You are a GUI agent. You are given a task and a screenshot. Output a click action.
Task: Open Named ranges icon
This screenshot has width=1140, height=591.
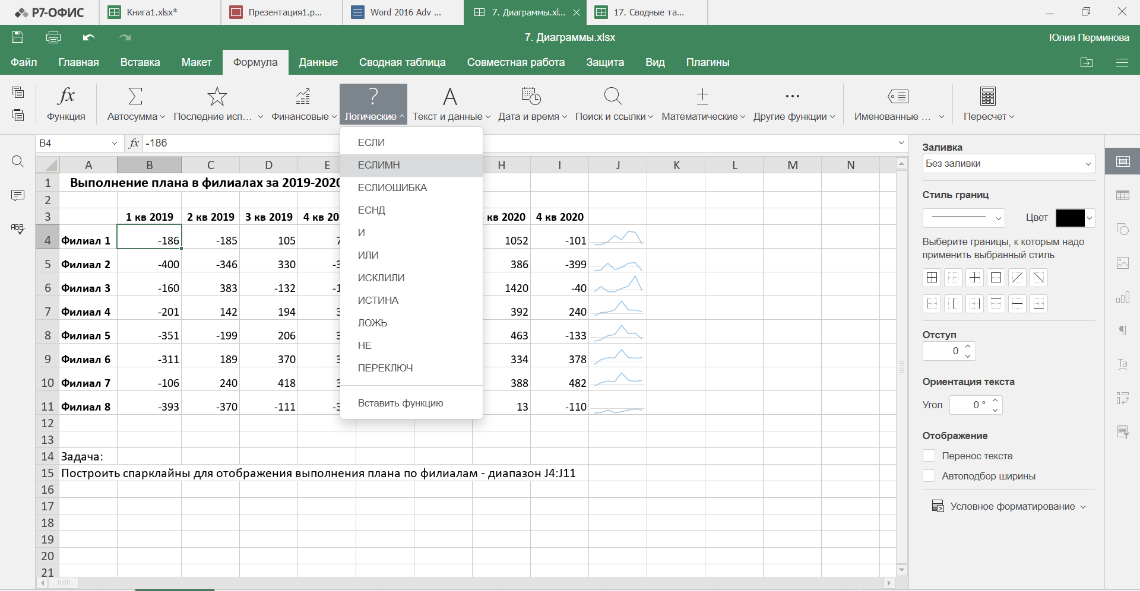(898, 96)
